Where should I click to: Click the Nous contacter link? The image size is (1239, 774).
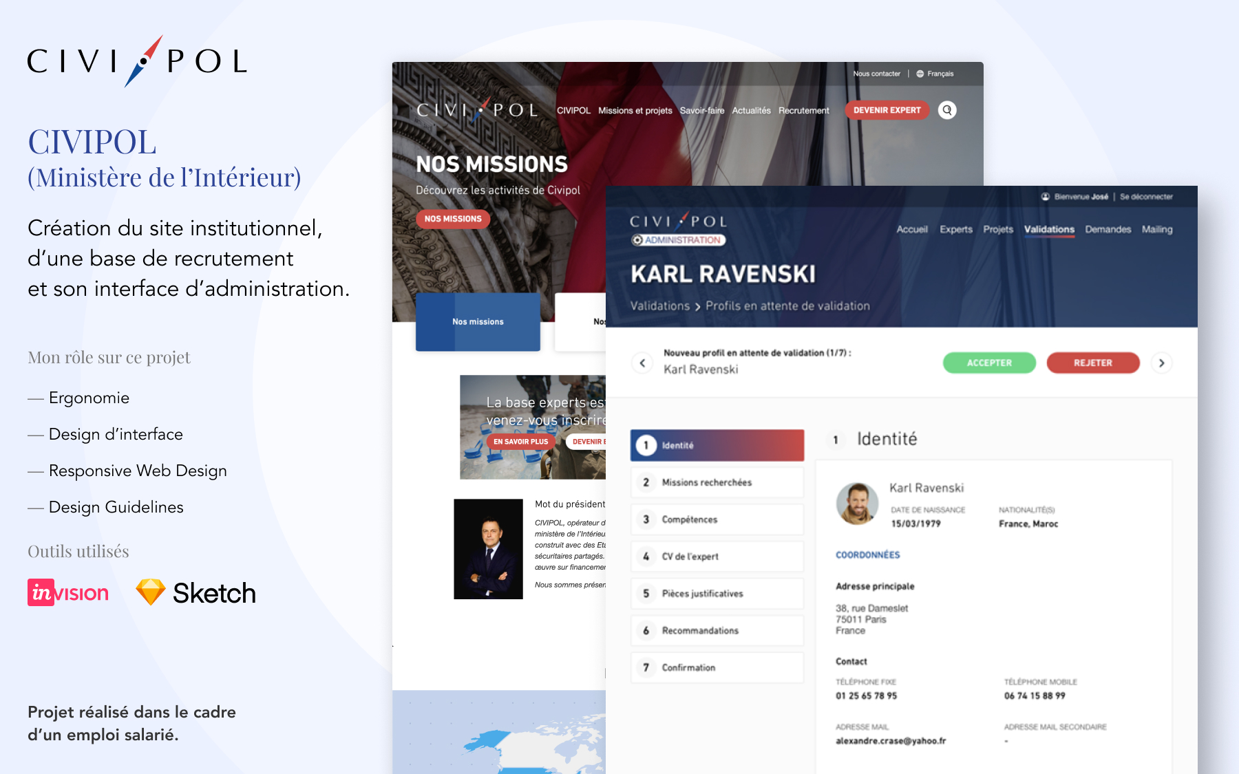[877, 74]
